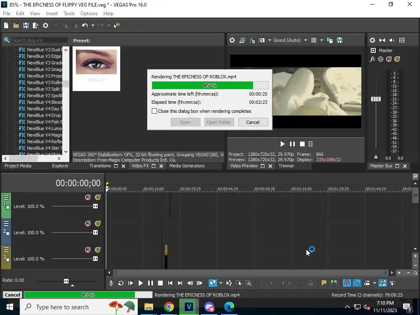Open video preview properties gear icon
420x315 pixels.
pos(232,40)
